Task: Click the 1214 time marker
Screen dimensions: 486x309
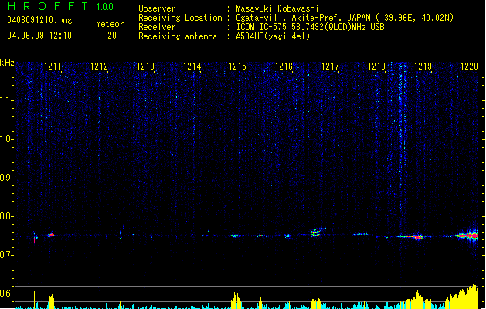Action: pos(192,66)
